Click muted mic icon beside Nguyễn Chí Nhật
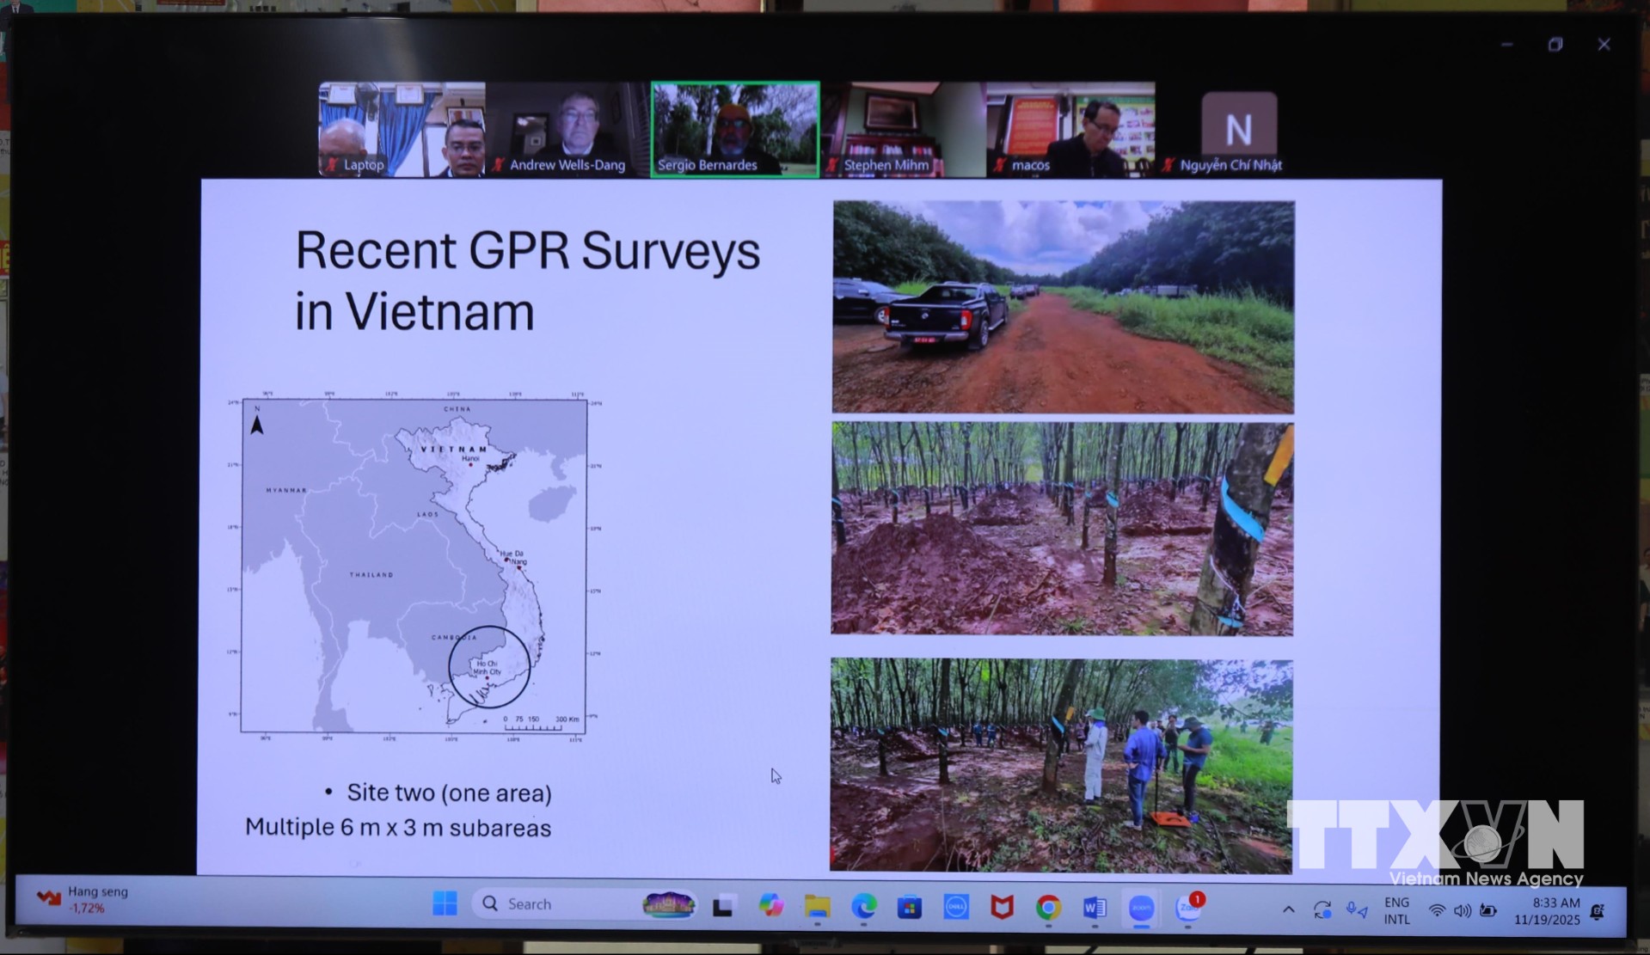Screen dimensions: 1650x955 [1168, 165]
